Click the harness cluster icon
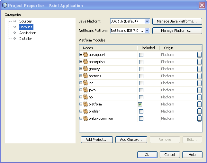The height and width of the screenshot is (163, 207). 85,76
